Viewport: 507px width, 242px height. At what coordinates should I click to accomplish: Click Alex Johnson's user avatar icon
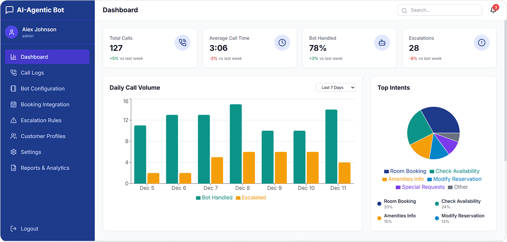pos(11,32)
